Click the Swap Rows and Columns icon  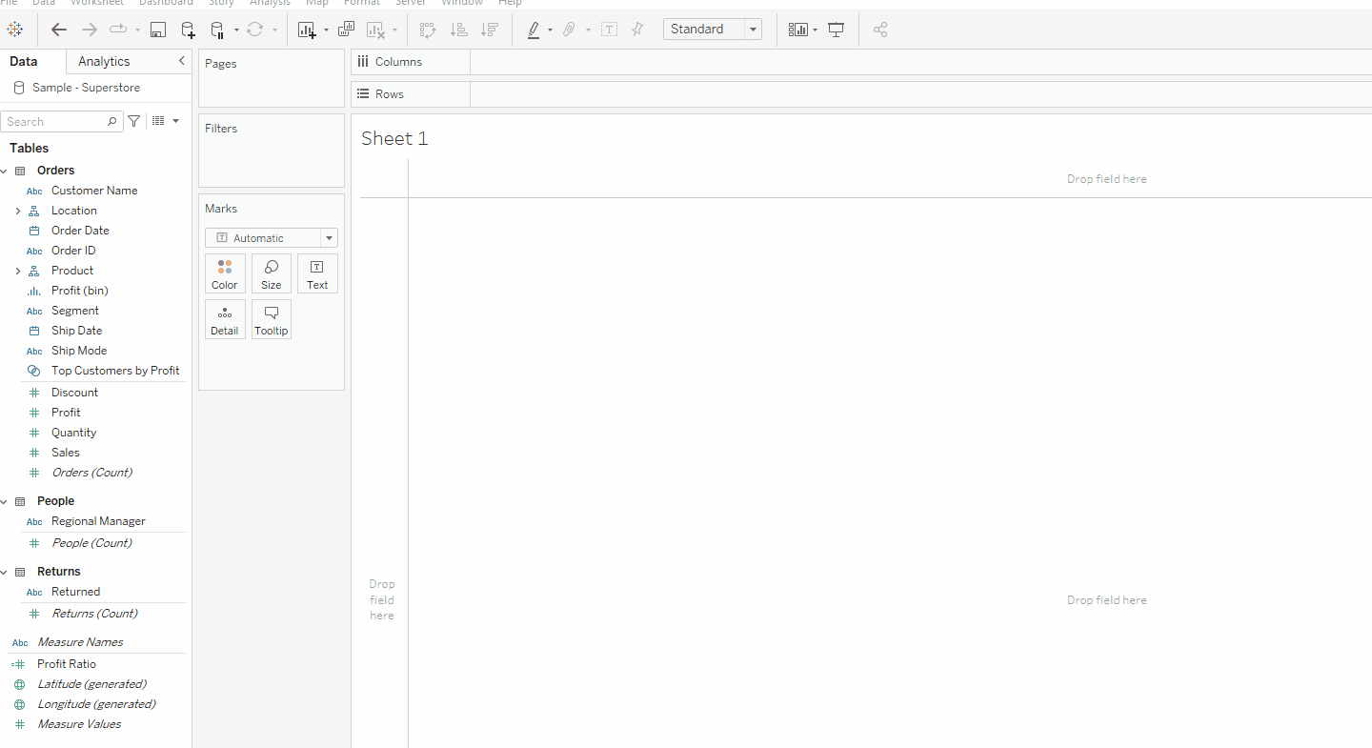point(428,30)
